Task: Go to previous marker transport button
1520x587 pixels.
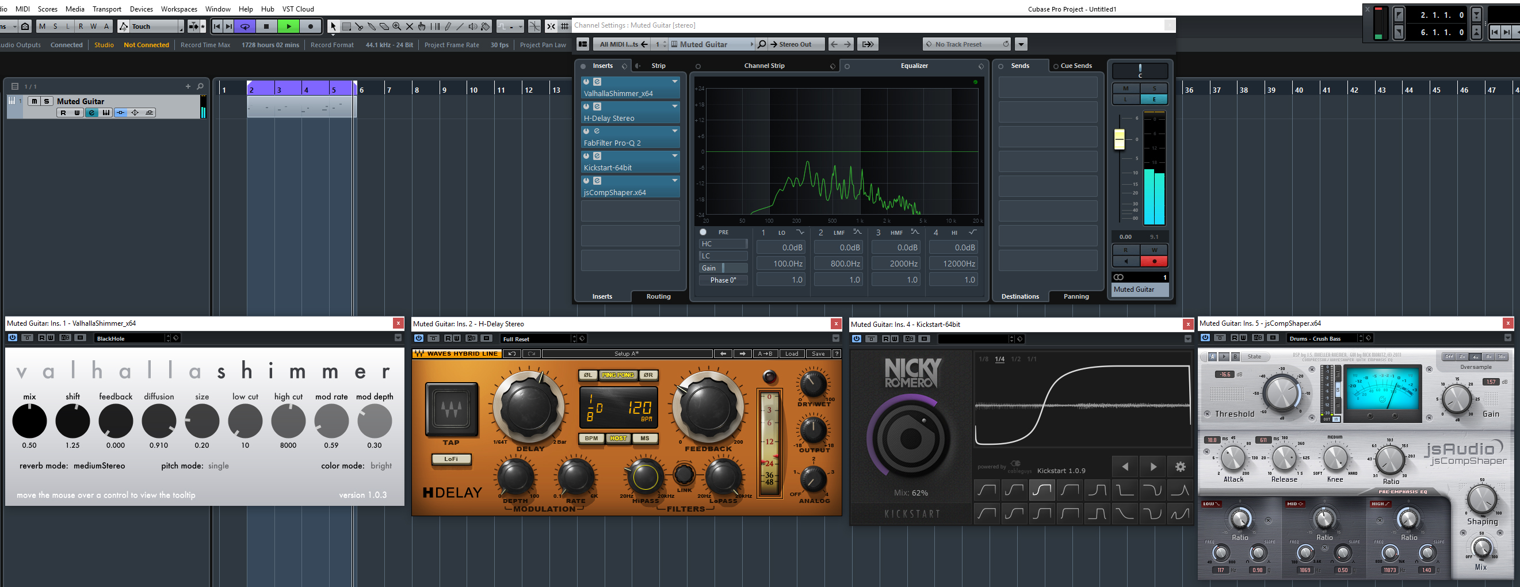Action: pyautogui.click(x=217, y=26)
